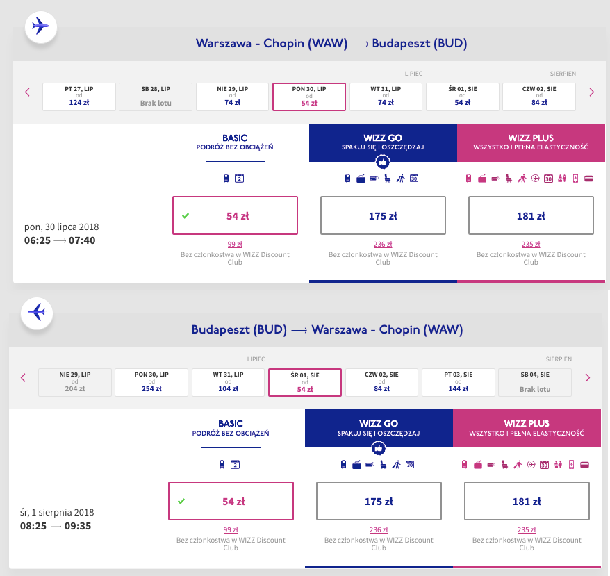Select the return WIZZ PLUS 181 zł fare
Screen dimensions: 610x576
click(x=527, y=501)
